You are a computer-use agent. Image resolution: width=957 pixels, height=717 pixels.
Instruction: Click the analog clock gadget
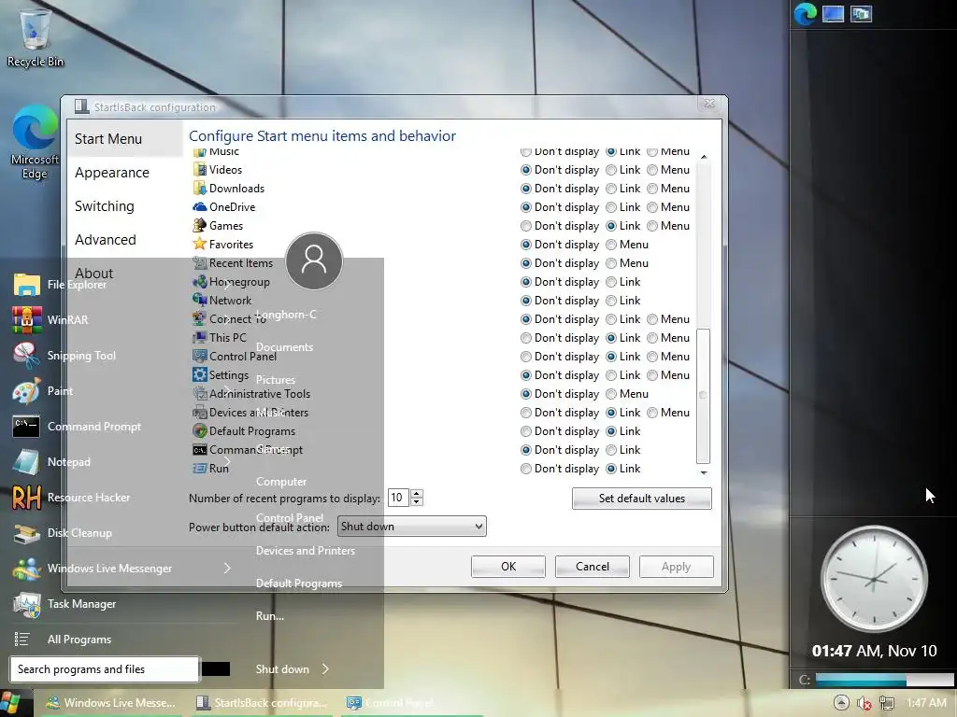pos(874,579)
